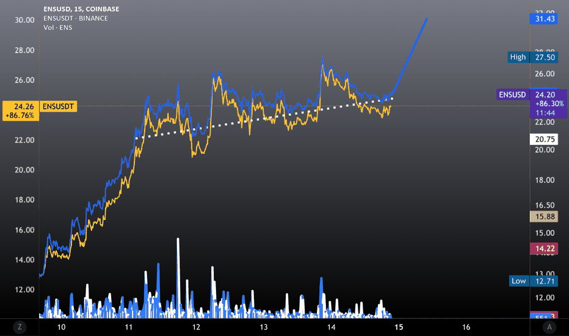Click the 24.26 +86.76% price tag
This screenshot has width=569, height=336.
click(21, 111)
